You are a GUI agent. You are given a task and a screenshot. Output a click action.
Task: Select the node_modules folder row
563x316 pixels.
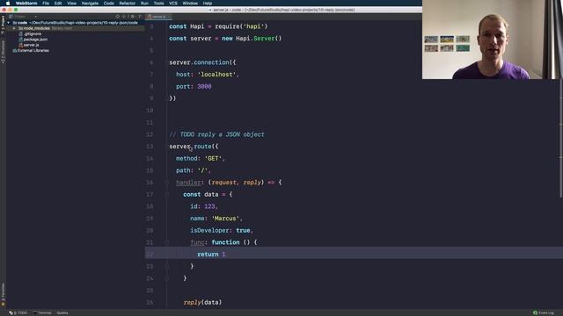[x=76, y=28]
